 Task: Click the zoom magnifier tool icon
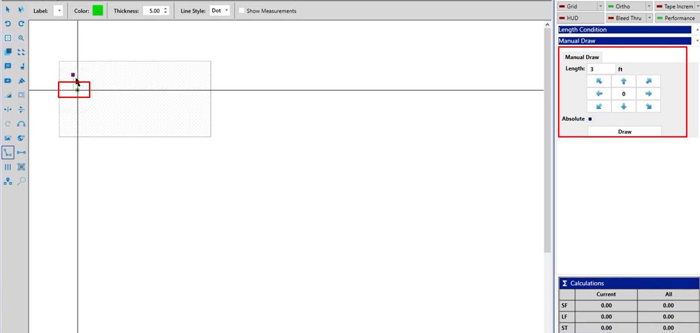click(x=21, y=38)
